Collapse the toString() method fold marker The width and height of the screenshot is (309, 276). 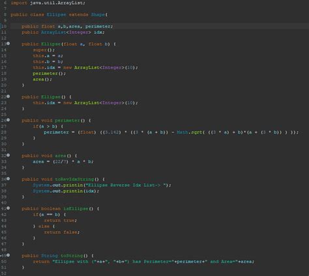tap(8, 255)
